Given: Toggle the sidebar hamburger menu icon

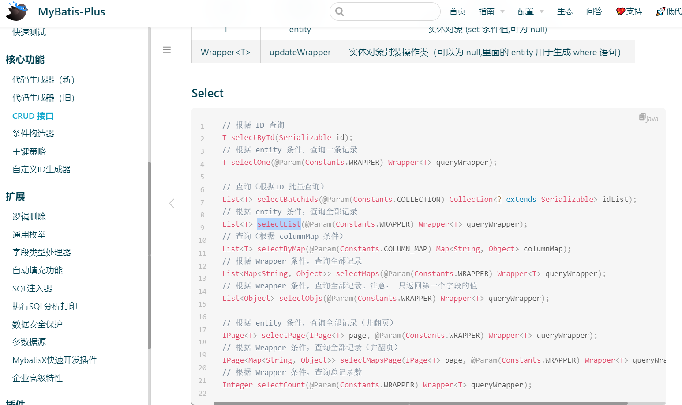Looking at the screenshot, I should click(167, 50).
